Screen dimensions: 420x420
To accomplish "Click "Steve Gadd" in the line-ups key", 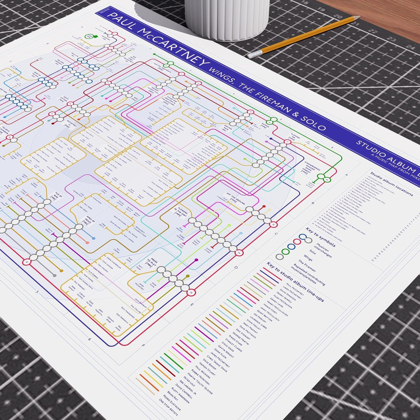I will 228,346.
